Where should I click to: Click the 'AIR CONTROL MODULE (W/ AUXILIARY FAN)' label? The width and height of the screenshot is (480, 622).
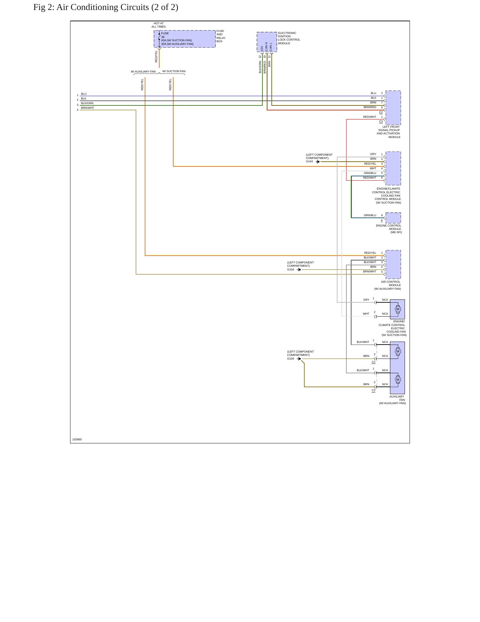point(388,285)
